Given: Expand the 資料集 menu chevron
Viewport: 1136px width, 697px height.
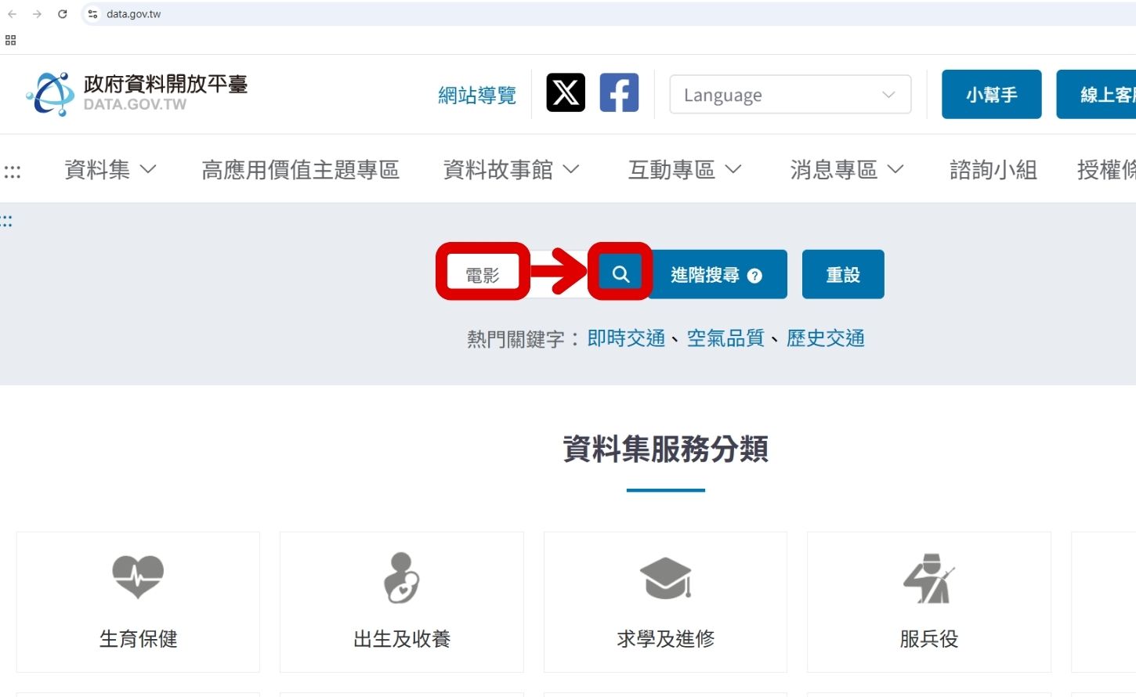Looking at the screenshot, I should pos(150,169).
